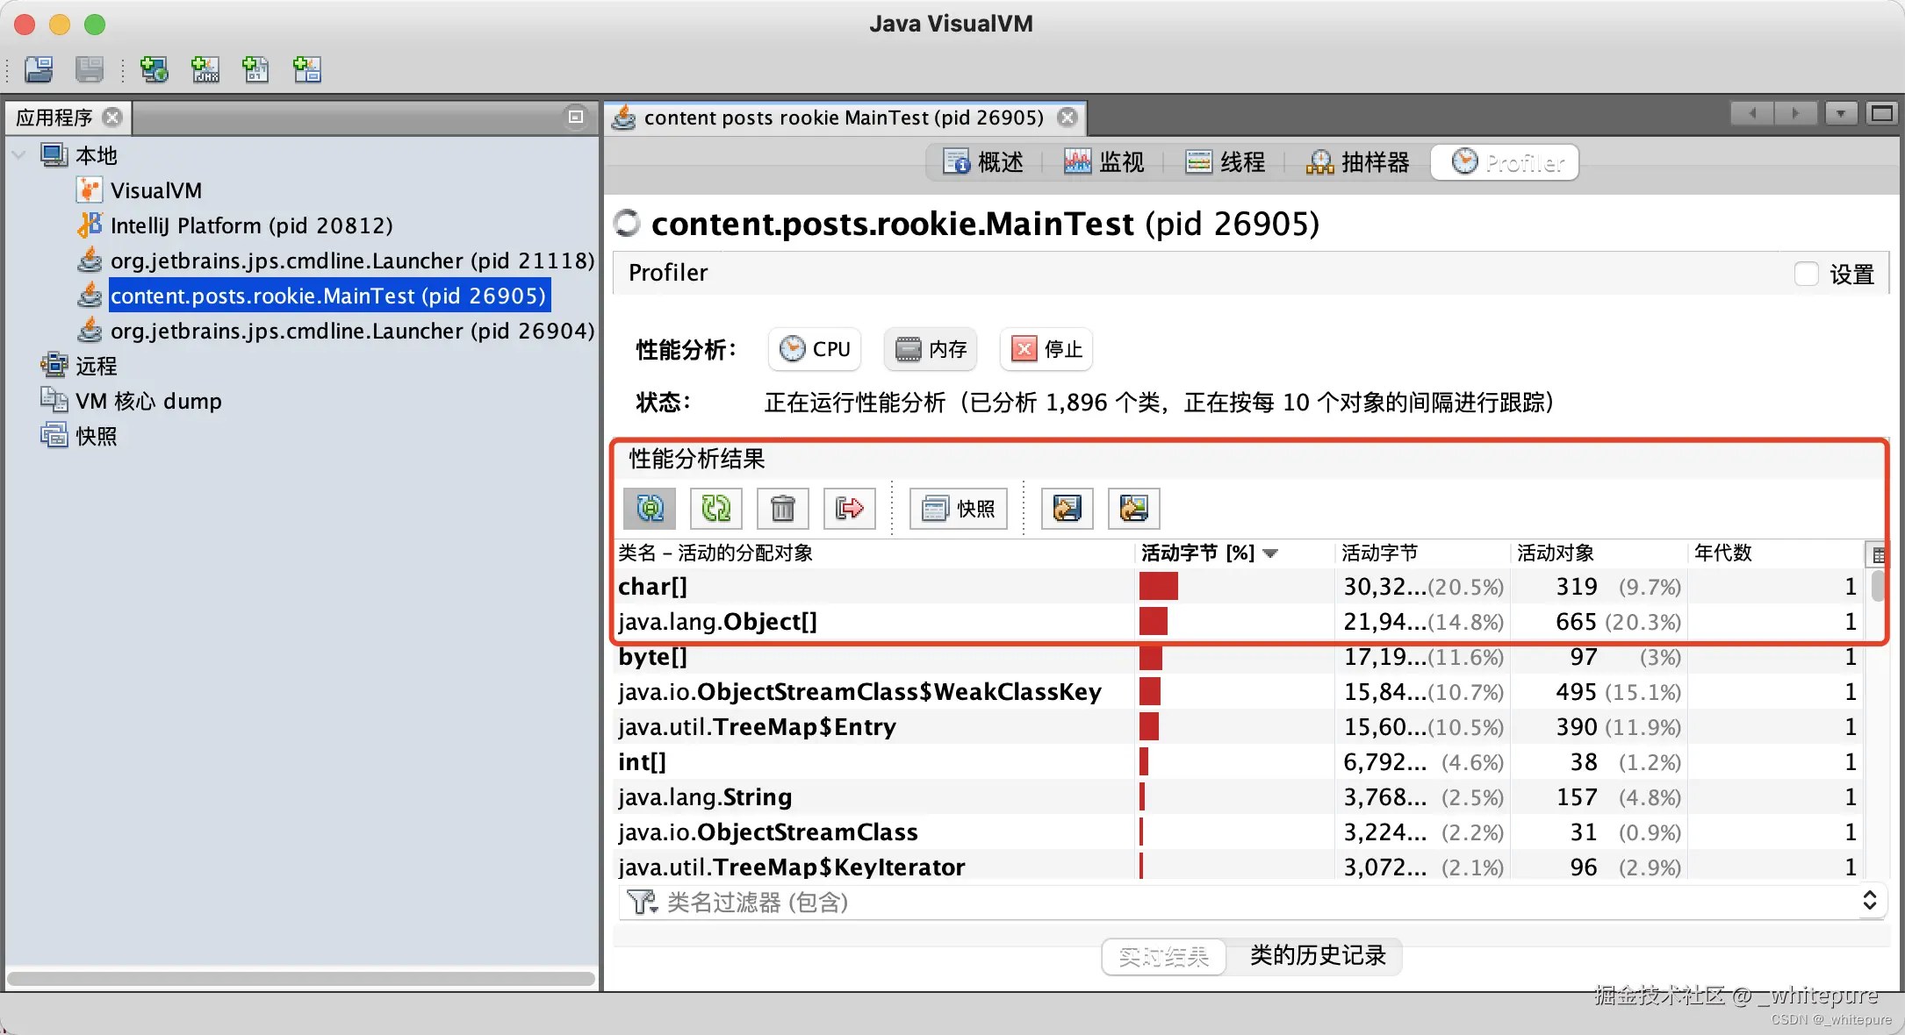Select the 实时结果 live results toggle
Screen dimensions: 1905x1035
pyautogui.click(x=1163, y=956)
